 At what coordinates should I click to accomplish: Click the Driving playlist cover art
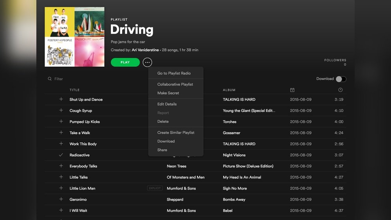pos(75,37)
